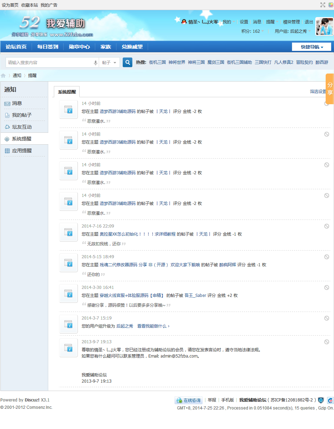Click the ignore icon on the 2013-9-7 19:13 notice
334x429 pixels.
[327, 342]
